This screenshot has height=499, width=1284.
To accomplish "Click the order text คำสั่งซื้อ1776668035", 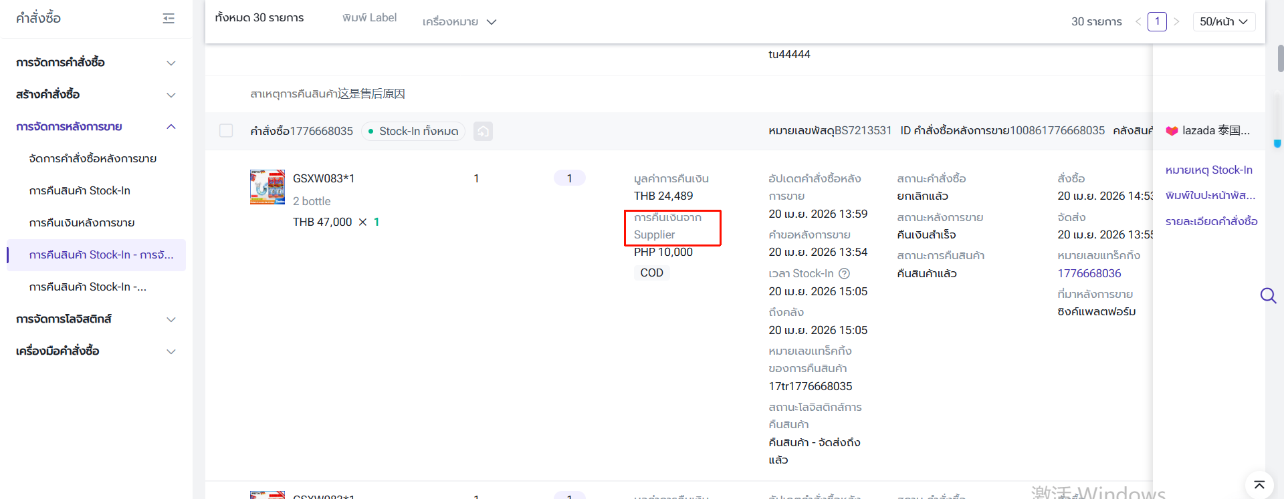I will (302, 131).
